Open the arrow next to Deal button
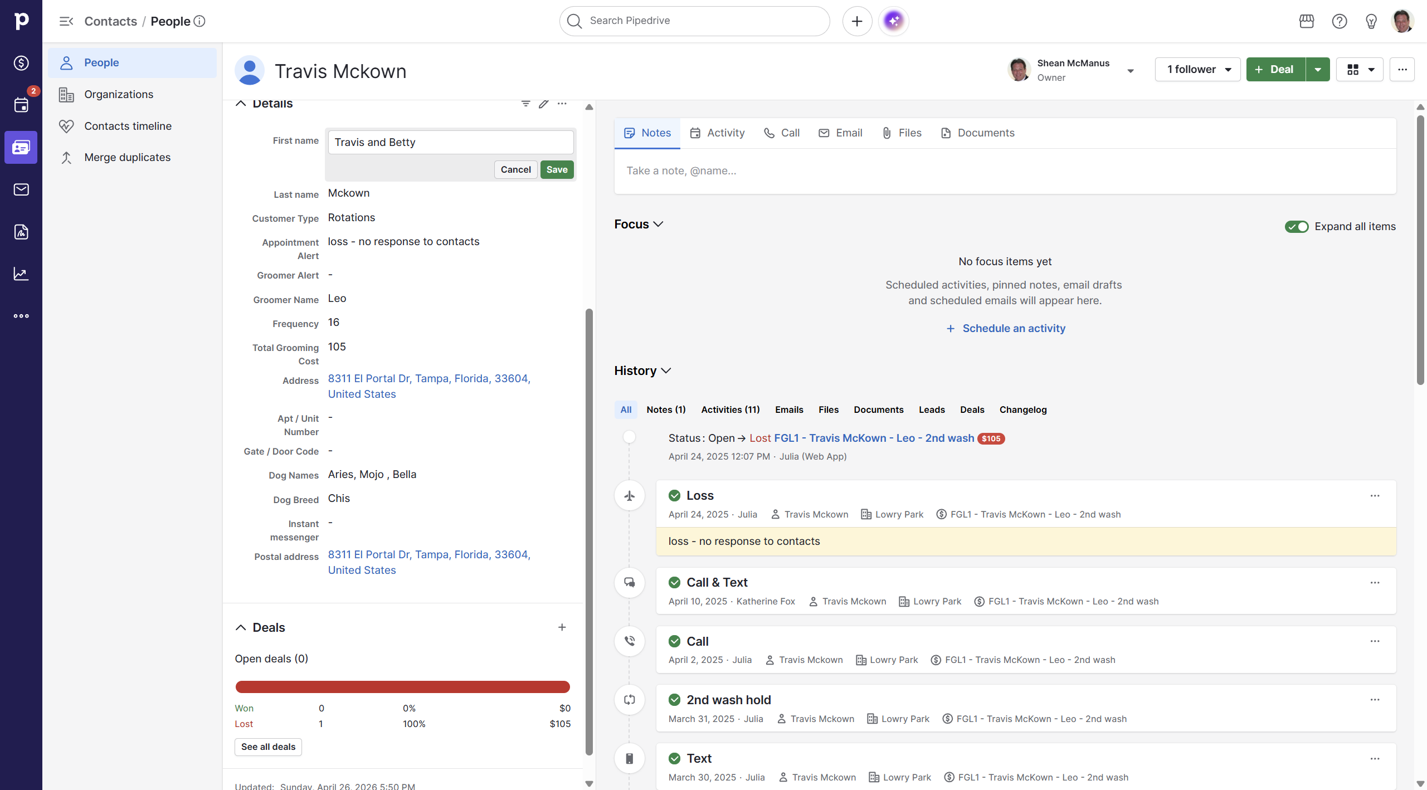Image resolution: width=1427 pixels, height=790 pixels. [1317, 70]
